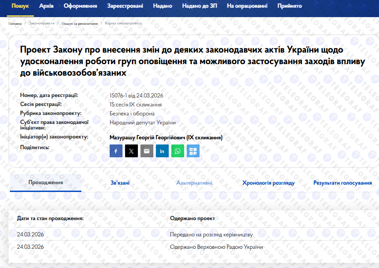Open initiator Мазурашу Георгій Георгійович link
The height and width of the screenshot is (268, 379).
(166, 138)
